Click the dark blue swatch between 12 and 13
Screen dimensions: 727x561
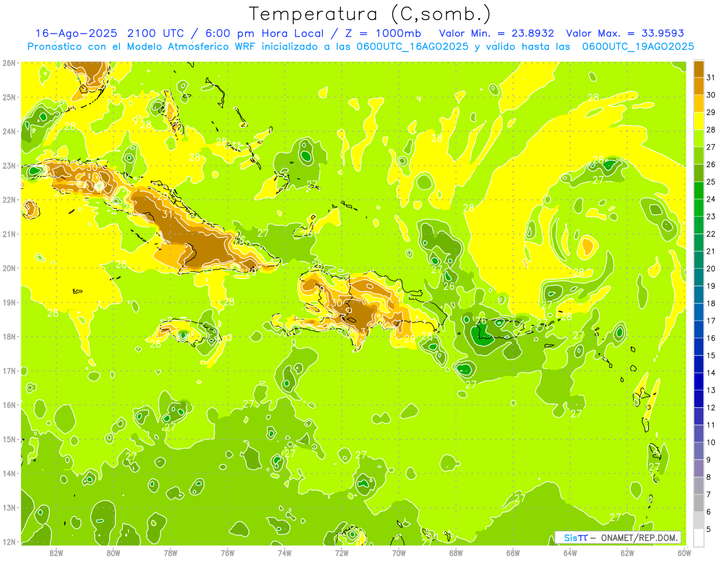pos(699,399)
